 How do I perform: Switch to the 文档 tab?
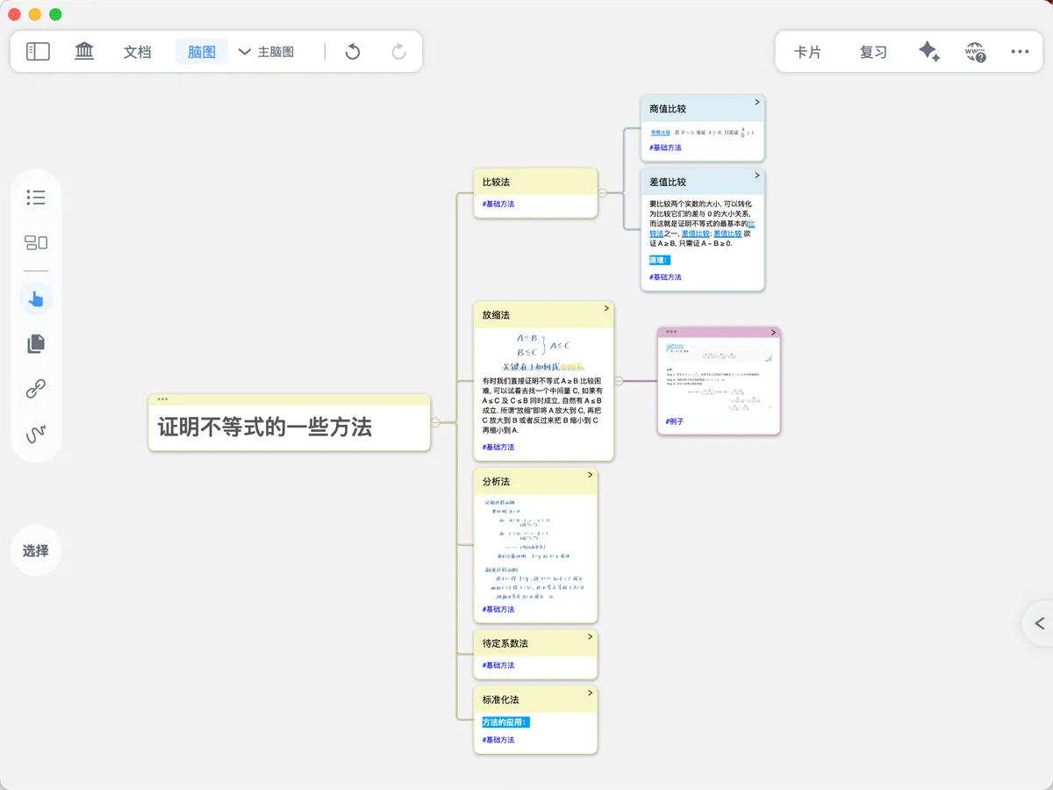(x=138, y=52)
